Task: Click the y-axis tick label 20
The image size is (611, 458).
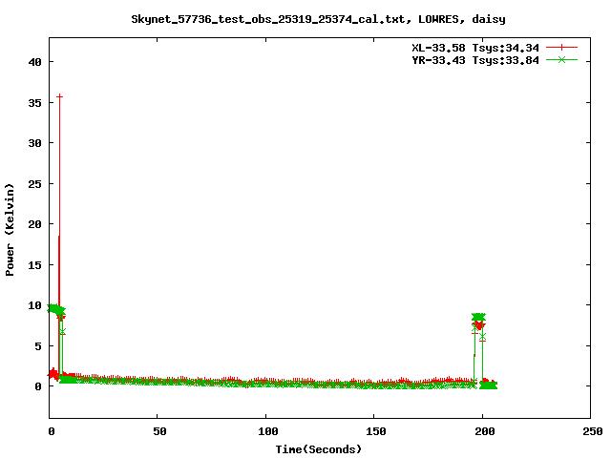Action: tap(35, 224)
